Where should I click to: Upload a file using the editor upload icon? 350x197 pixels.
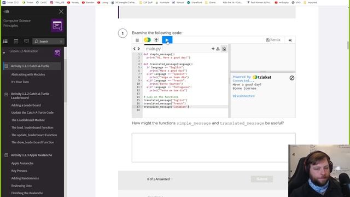[218, 49]
